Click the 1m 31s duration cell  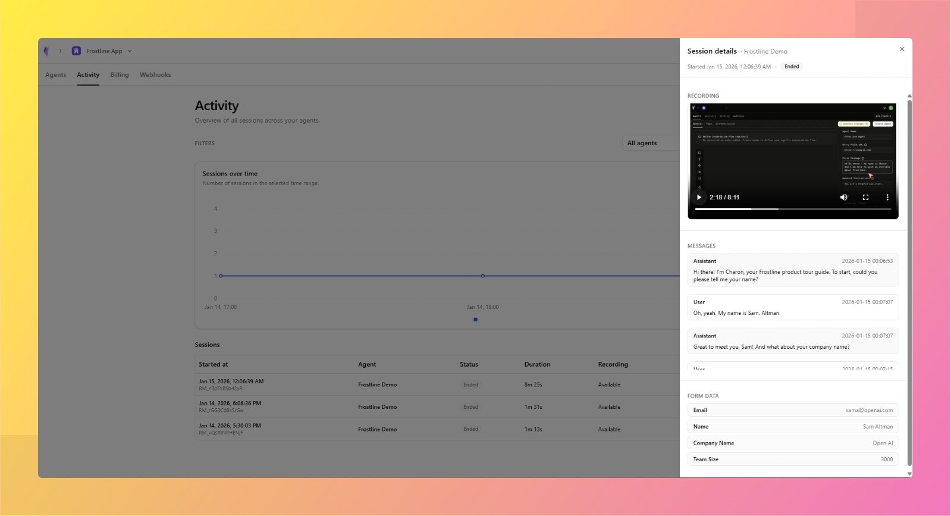(533, 407)
